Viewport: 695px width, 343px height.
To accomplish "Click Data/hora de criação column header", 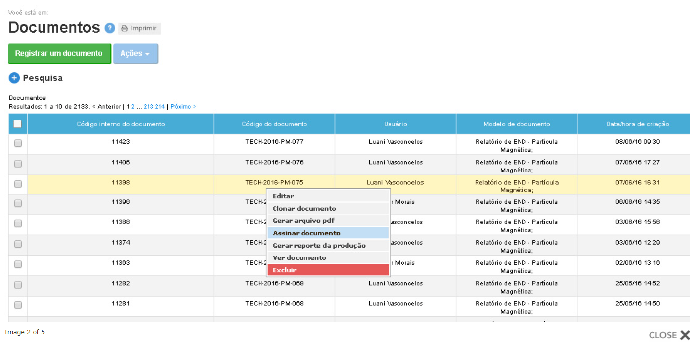I will (x=638, y=124).
